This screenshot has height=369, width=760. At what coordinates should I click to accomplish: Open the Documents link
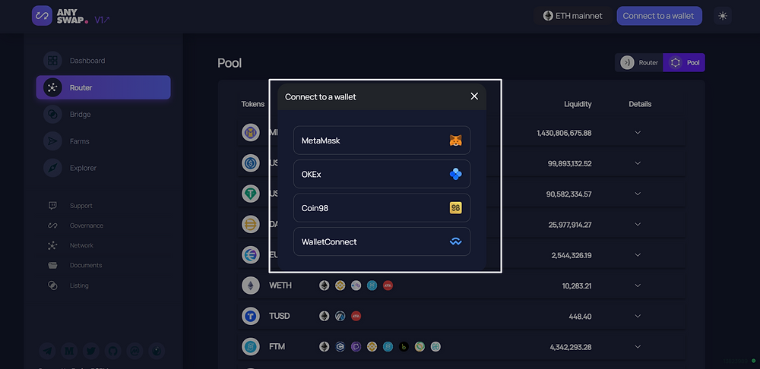point(86,266)
